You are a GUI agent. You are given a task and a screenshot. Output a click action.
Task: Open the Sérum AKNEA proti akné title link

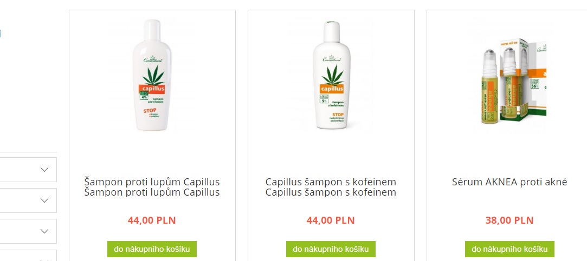509,182
